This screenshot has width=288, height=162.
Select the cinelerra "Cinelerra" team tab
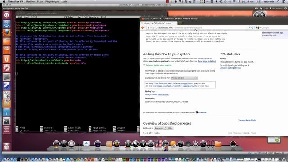(159, 23)
